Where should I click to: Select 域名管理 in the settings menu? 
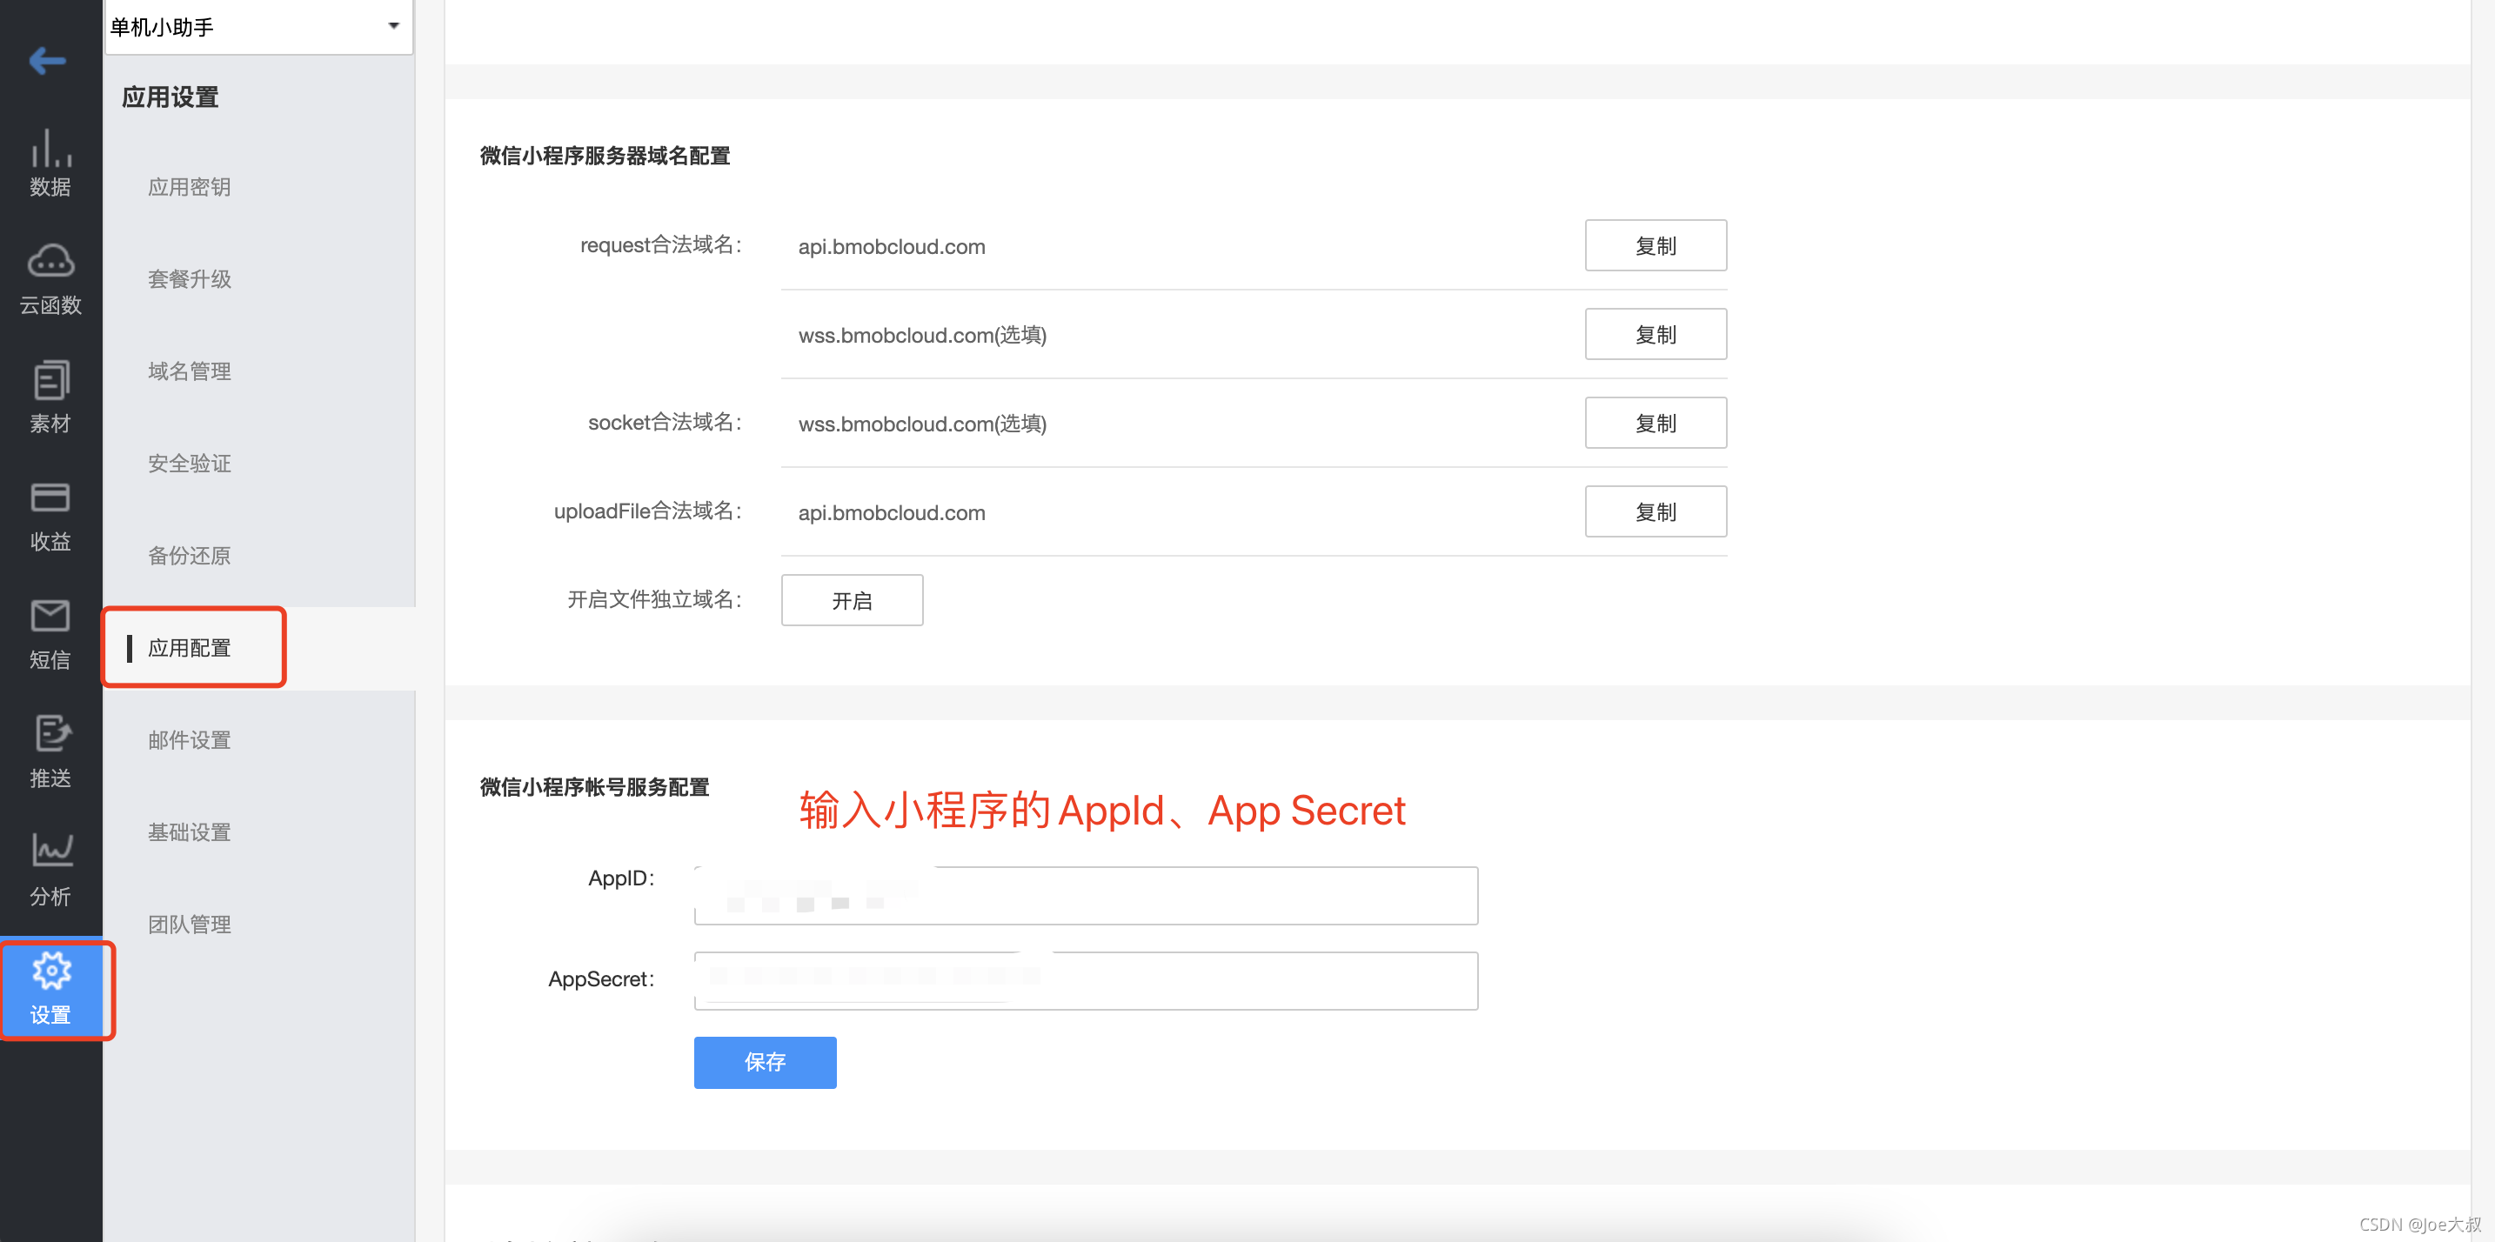coord(189,371)
